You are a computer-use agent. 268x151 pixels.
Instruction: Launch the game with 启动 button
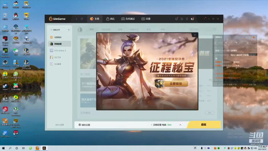[x=204, y=124]
